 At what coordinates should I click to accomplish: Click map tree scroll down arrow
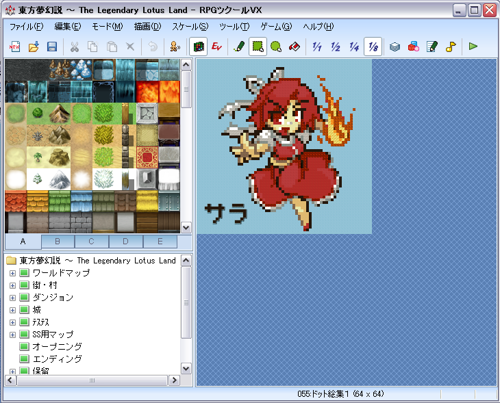coord(186,369)
